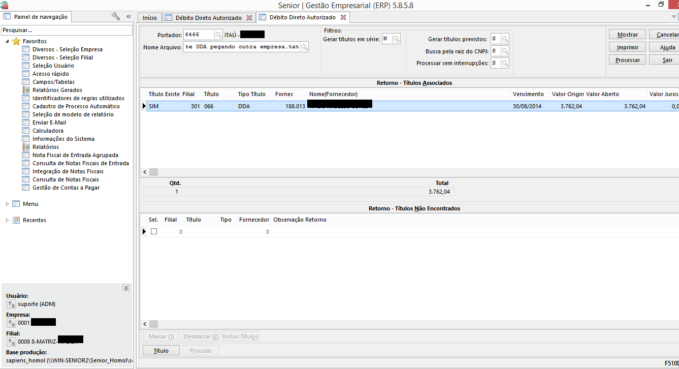Click the switch user icon beside suporte (ADM)
Image resolution: width=679 pixels, height=369 pixels.
(x=11, y=304)
